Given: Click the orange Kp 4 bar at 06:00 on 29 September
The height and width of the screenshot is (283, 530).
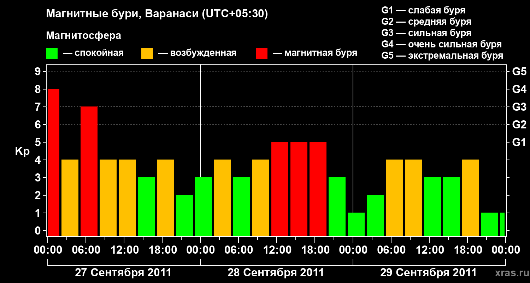Looking at the screenshot, I should coord(394,198).
